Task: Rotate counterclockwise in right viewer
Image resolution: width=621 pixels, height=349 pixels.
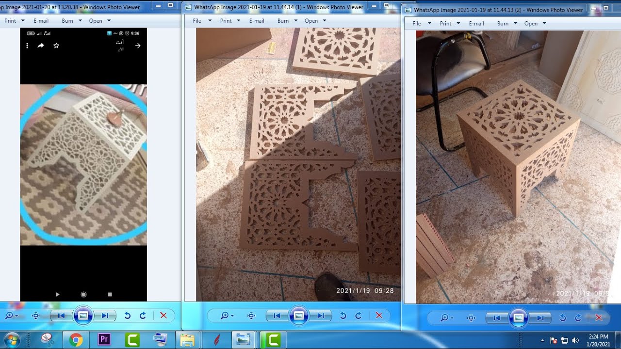Action: (563, 318)
